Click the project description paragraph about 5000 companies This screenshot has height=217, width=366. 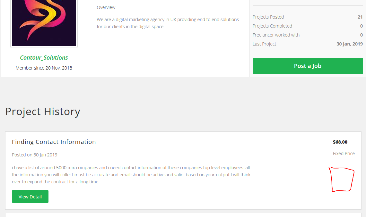[x=131, y=175]
